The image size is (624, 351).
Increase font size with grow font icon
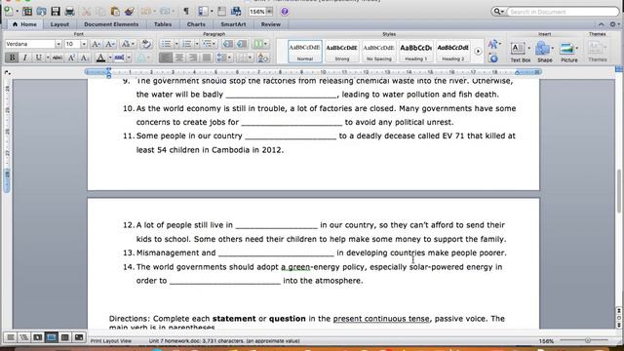pos(96,44)
